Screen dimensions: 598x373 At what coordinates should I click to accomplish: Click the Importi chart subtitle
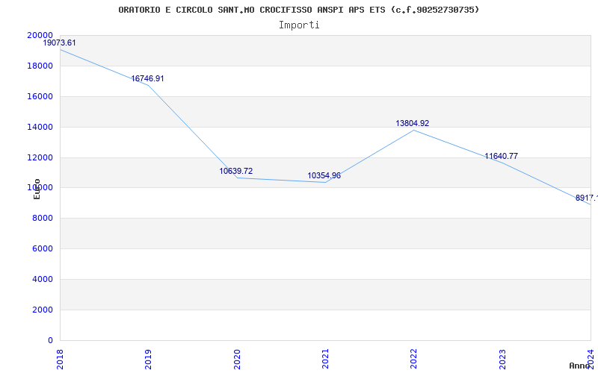pyautogui.click(x=299, y=25)
